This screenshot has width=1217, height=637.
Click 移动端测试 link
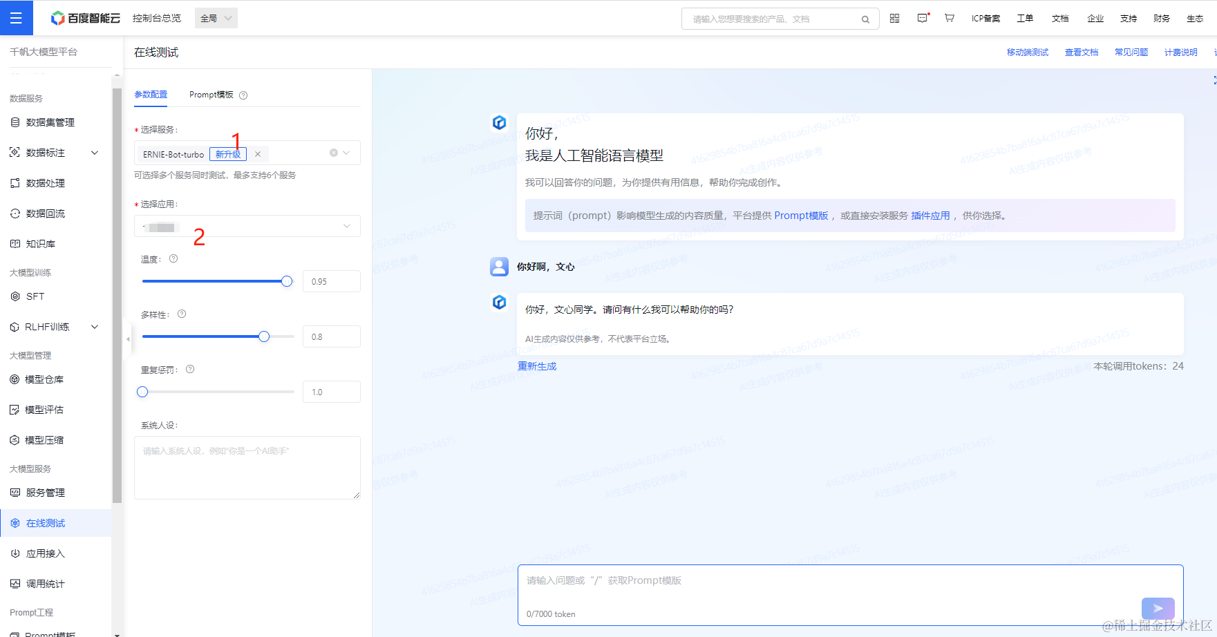point(1028,53)
